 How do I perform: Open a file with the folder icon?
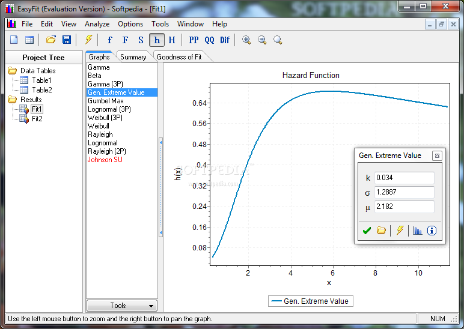tap(51, 40)
